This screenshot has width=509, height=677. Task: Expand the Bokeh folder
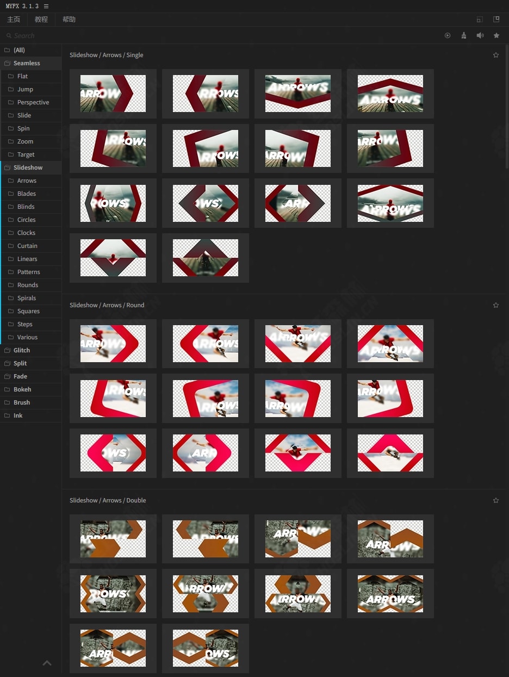point(31,389)
